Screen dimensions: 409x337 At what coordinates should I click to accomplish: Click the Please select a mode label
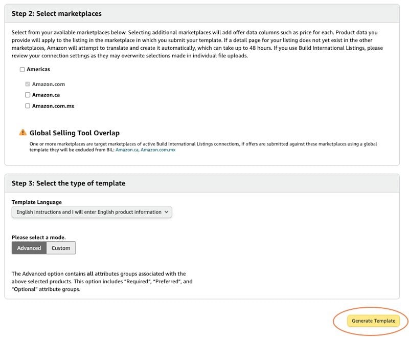pyautogui.click(x=39, y=238)
